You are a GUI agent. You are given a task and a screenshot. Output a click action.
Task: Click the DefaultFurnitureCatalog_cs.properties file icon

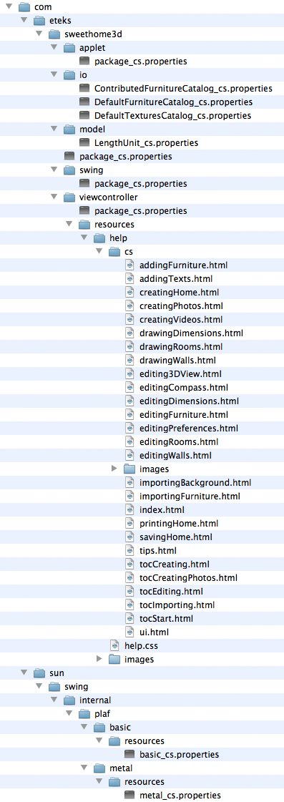click(85, 102)
